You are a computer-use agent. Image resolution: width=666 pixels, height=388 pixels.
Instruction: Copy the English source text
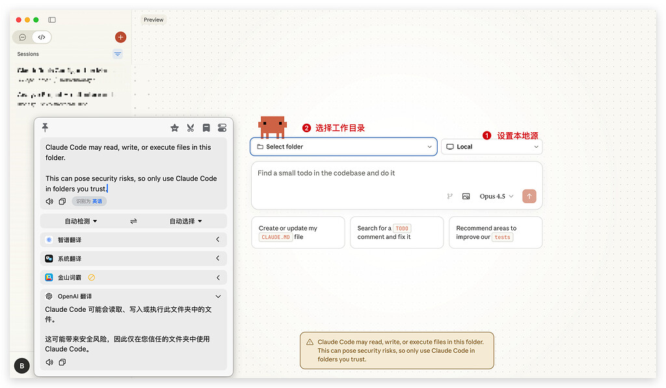click(x=62, y=201)
